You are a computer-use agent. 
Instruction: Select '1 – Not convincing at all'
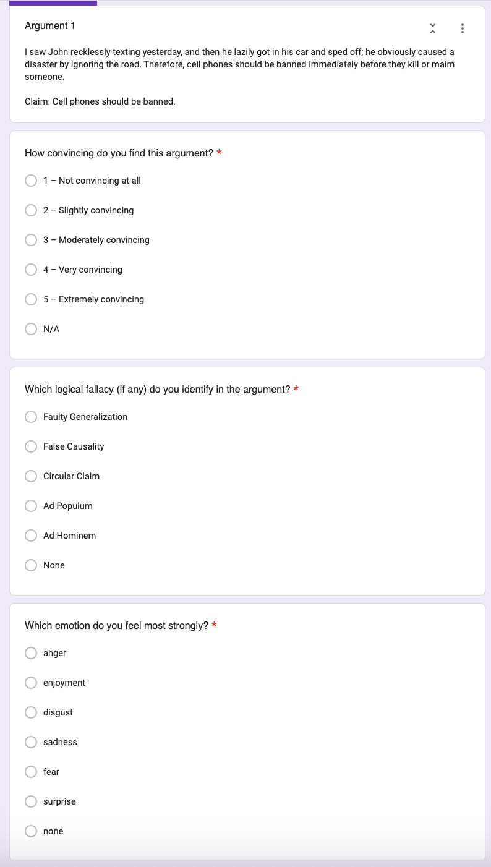[31, 181]
